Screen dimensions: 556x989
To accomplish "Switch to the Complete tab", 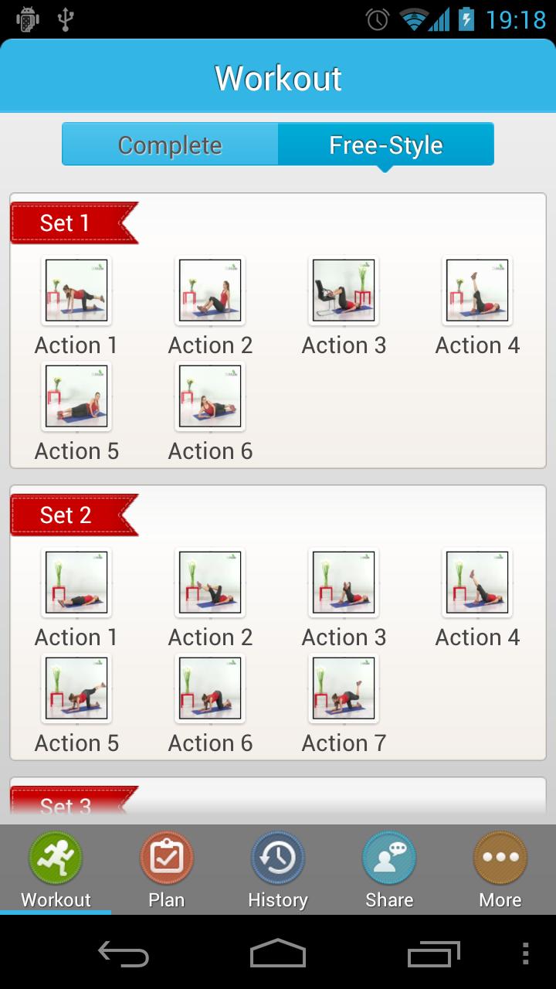I will tap(170, 144).
